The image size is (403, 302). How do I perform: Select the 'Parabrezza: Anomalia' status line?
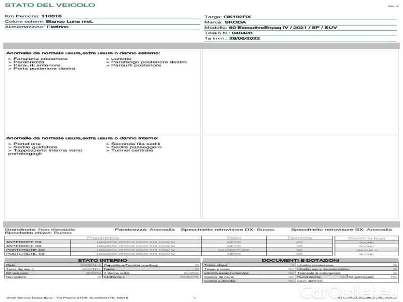(x=145, y=230)
